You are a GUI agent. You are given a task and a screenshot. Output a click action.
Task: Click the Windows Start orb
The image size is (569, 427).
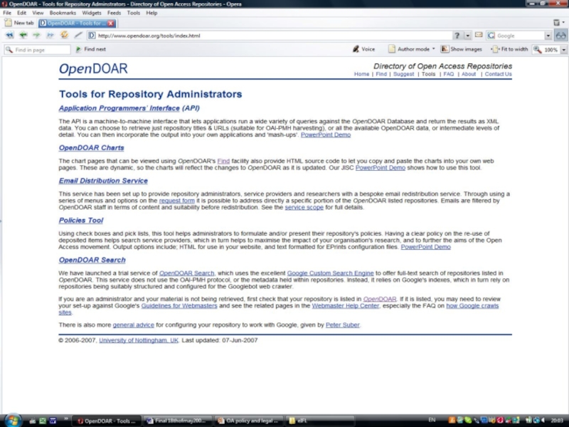click(13, 421)
